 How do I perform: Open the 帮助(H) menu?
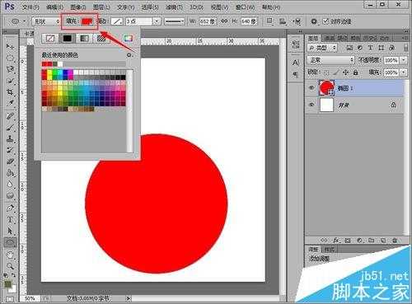pyautogui.click(x=271, y=7)
